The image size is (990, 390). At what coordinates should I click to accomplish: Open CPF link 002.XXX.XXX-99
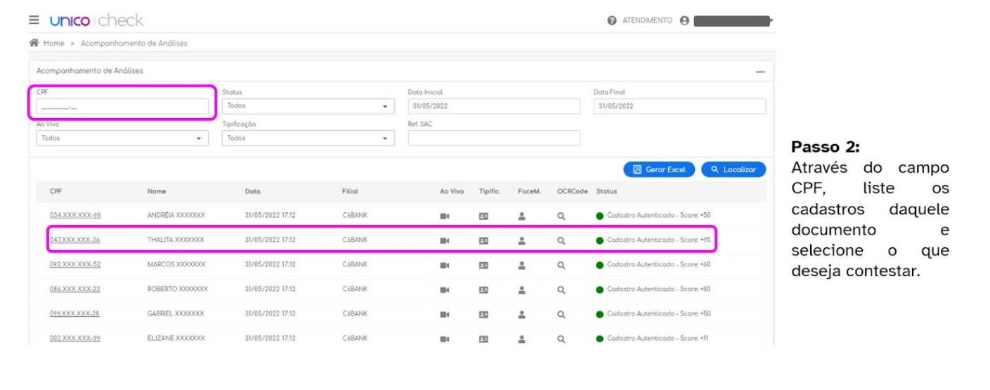[x=74, y=338]
